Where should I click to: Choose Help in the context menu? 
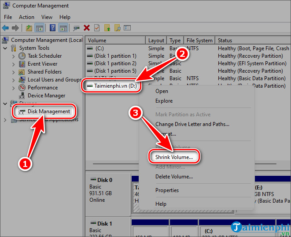point(161,204)
